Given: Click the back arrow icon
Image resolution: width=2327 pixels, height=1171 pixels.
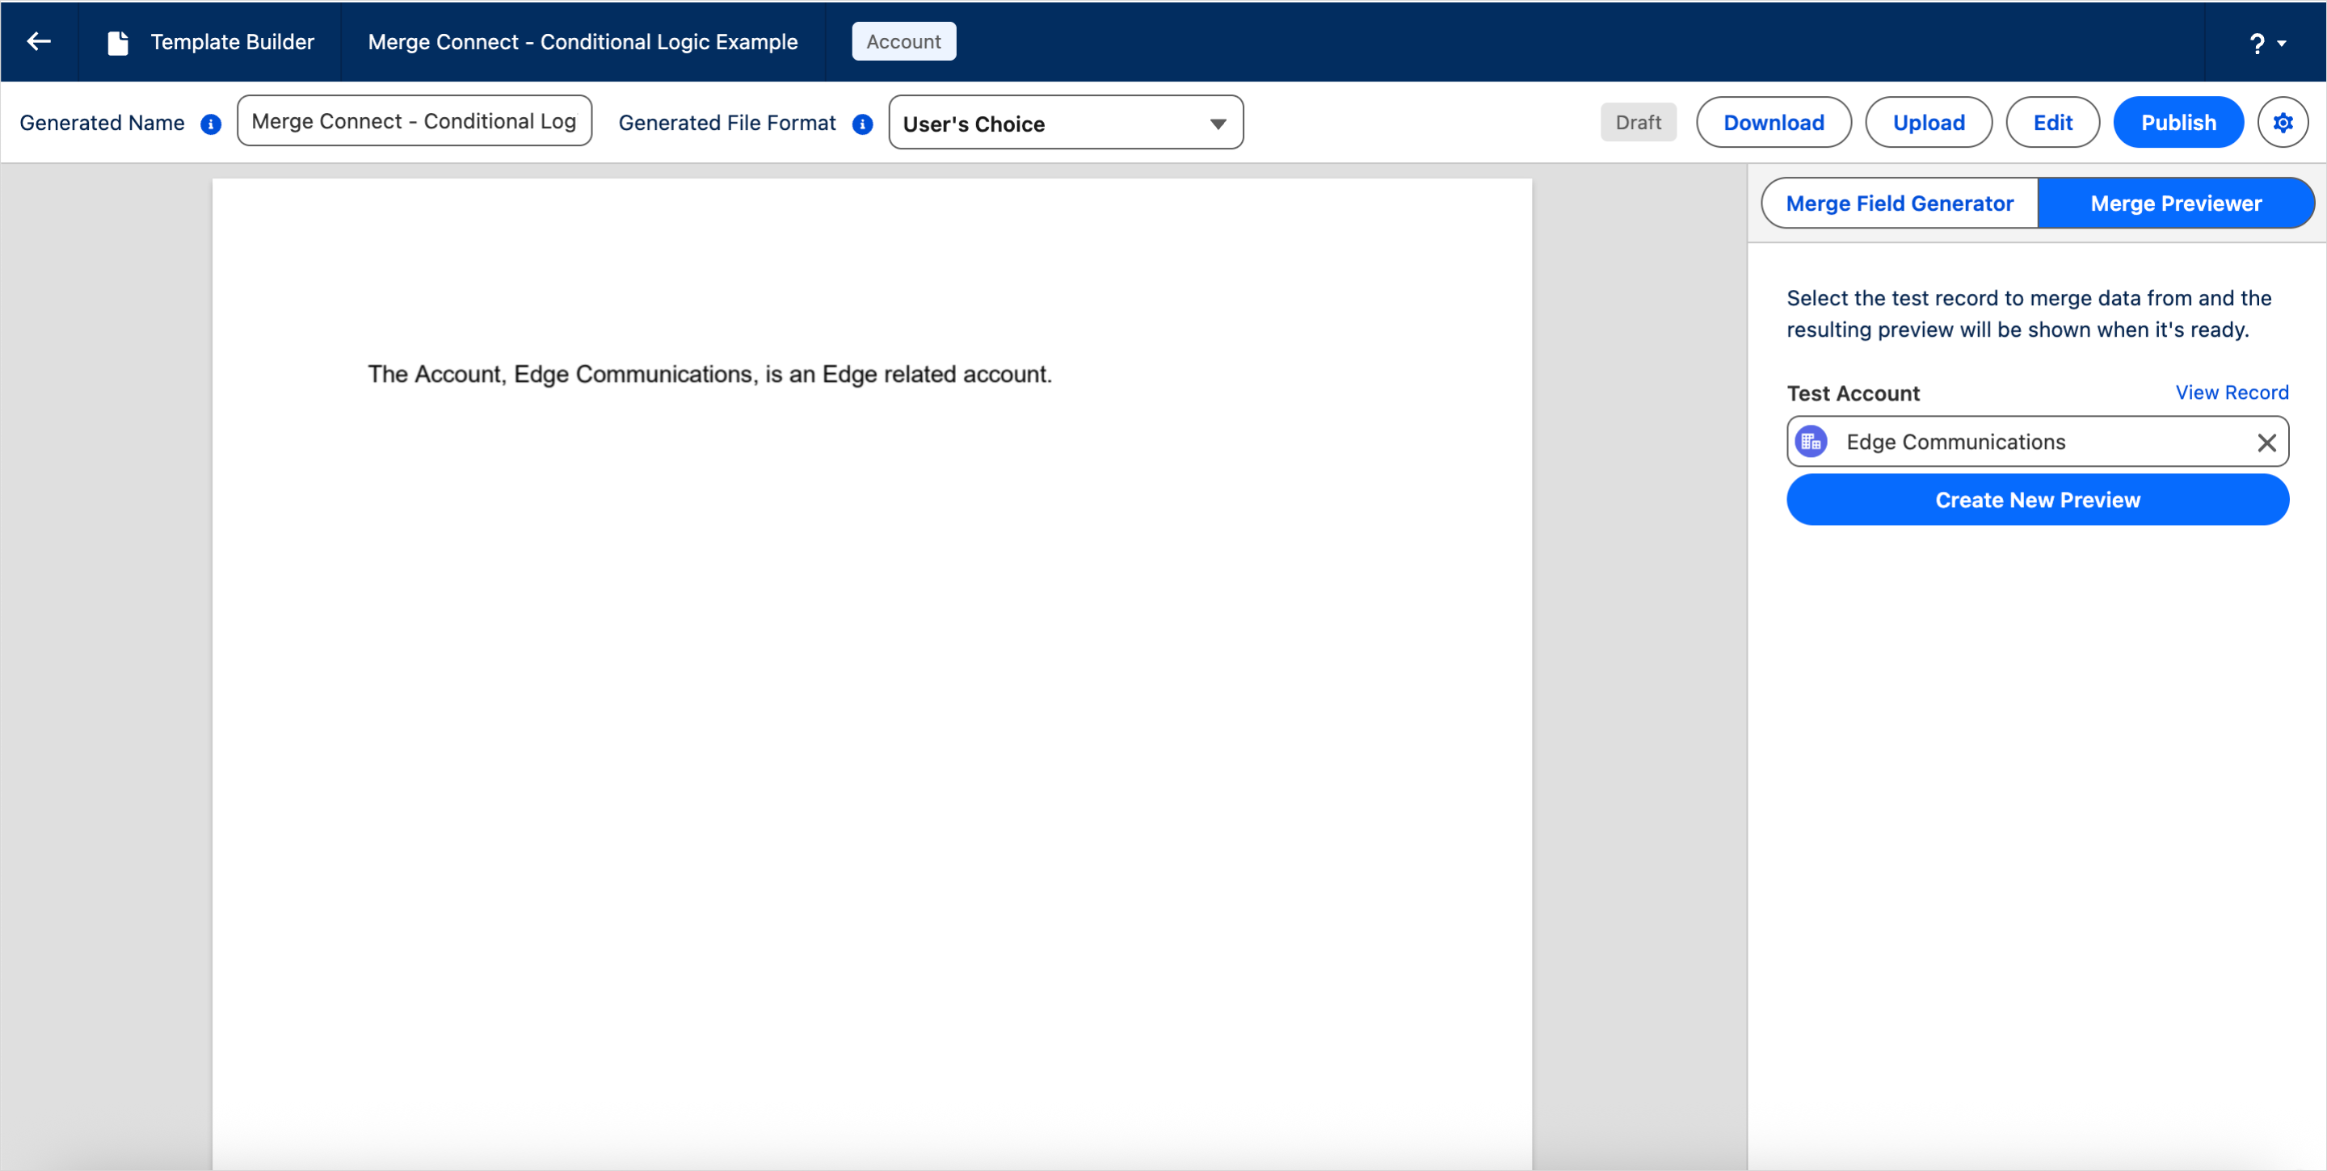Looking at the screenshot, I should tap(39, 41).
